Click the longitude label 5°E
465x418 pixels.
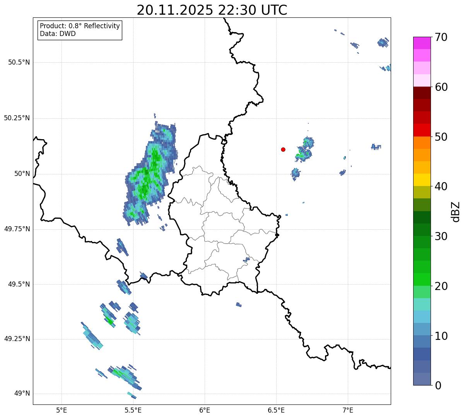tap(62, 410)
